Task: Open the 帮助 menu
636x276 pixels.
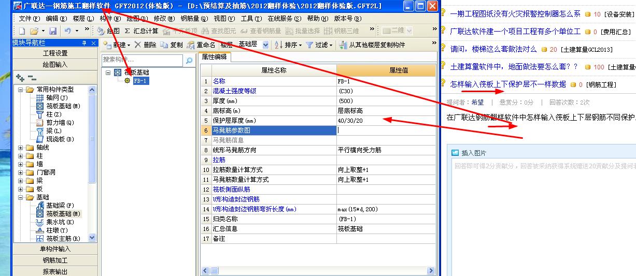Action: 317,18
